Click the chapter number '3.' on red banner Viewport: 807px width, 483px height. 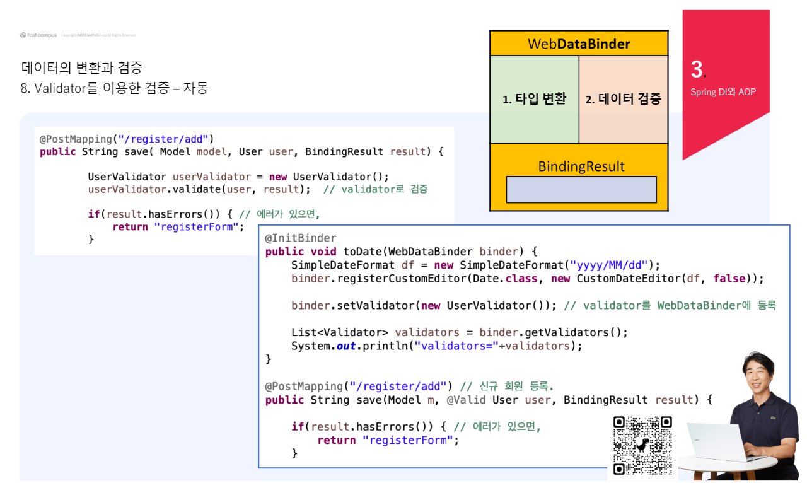698,69
